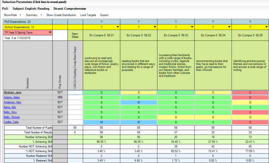Open student link Bellic, Roman

click(12, 117)
